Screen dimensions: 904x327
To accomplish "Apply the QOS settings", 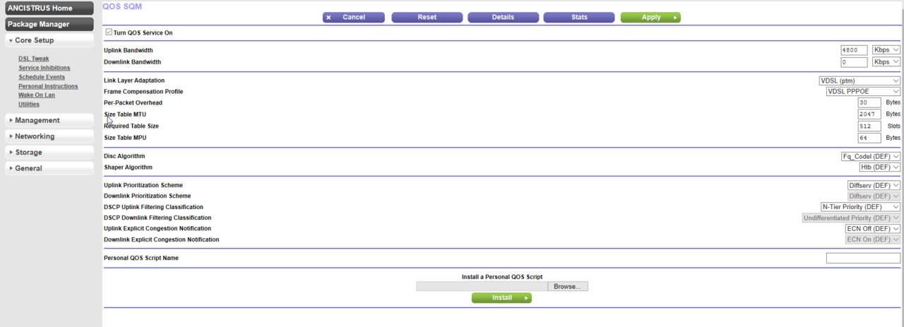I will (650, 17).
